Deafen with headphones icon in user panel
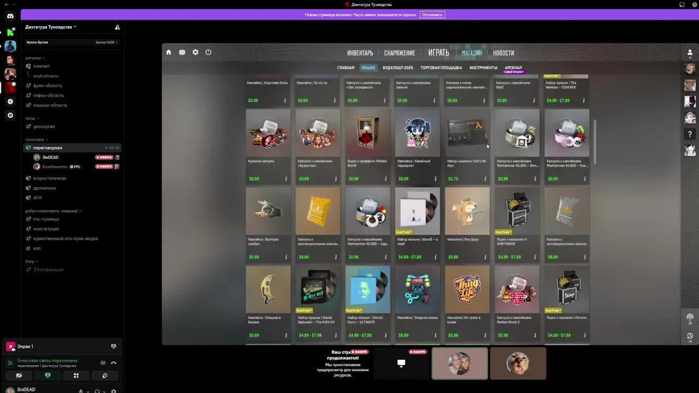 [x=97, y=391]
